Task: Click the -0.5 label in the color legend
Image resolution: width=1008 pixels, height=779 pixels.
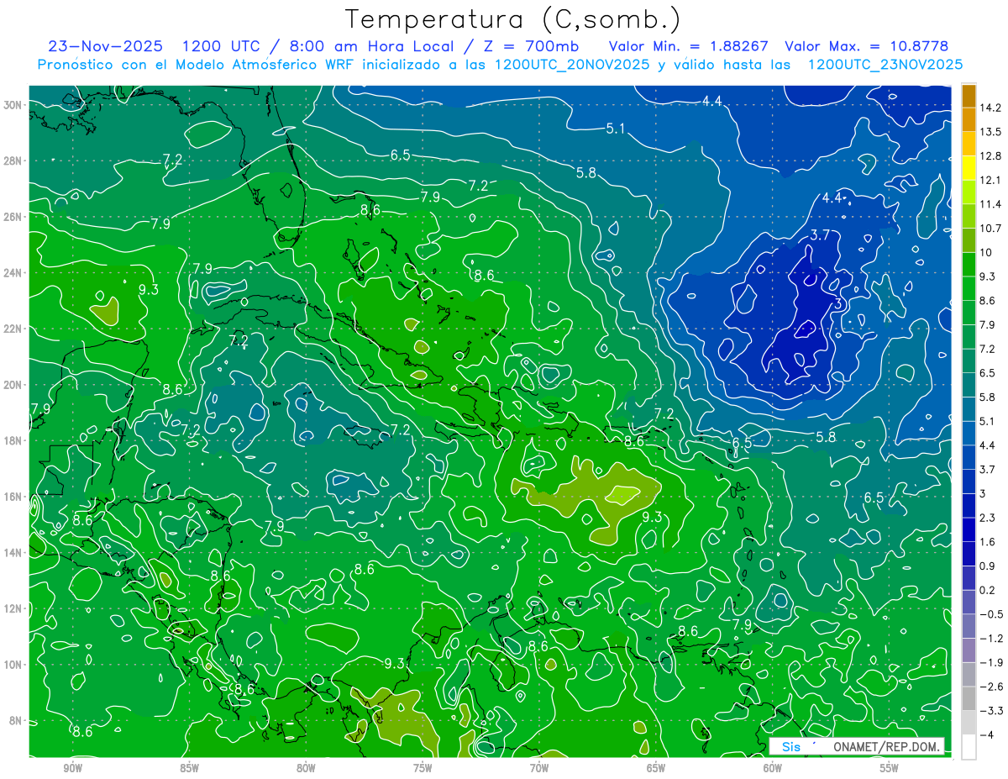Action: pyautogui.click(x=990, y=613)
